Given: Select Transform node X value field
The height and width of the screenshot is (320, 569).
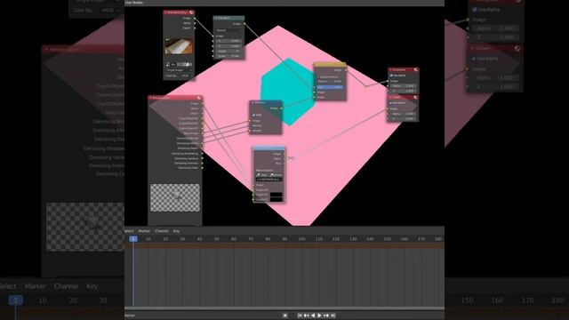Looking at the screenshot, I should [x=228, y=41].
